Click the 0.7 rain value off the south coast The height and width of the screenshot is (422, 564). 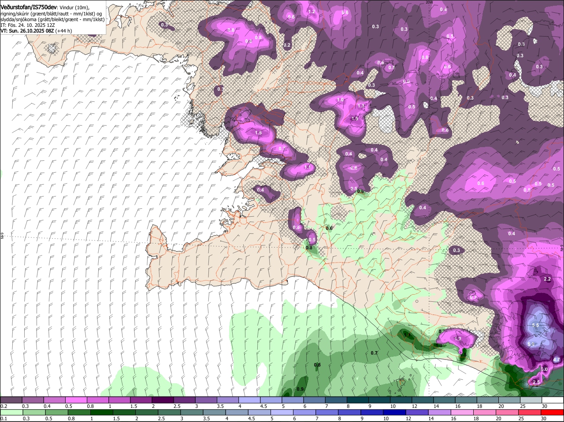coord(374,353)
